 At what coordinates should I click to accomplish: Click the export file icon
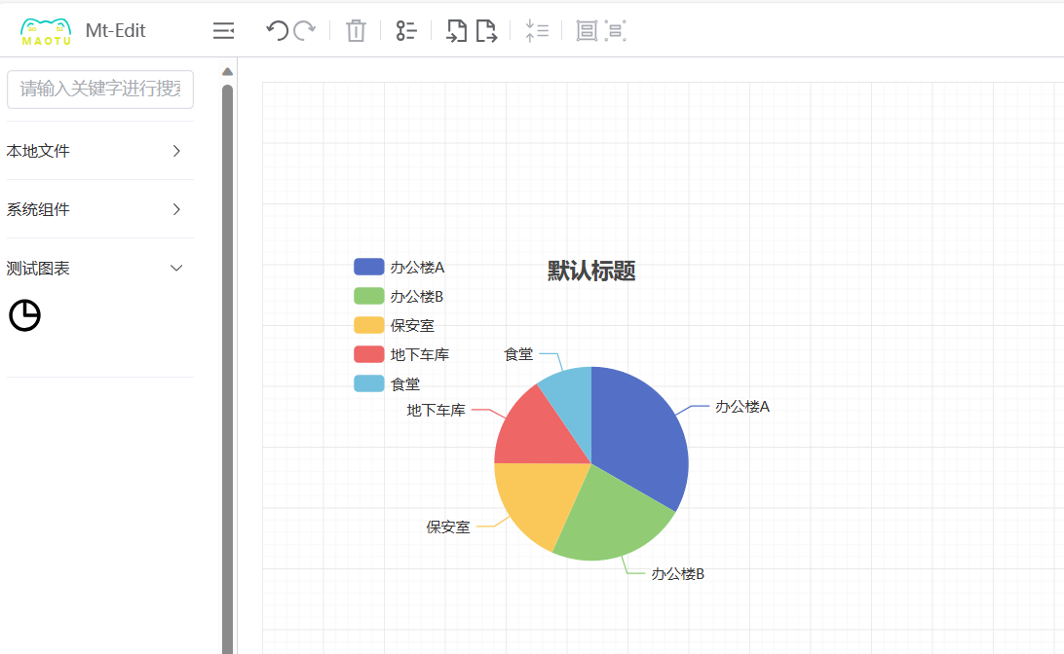486,31
